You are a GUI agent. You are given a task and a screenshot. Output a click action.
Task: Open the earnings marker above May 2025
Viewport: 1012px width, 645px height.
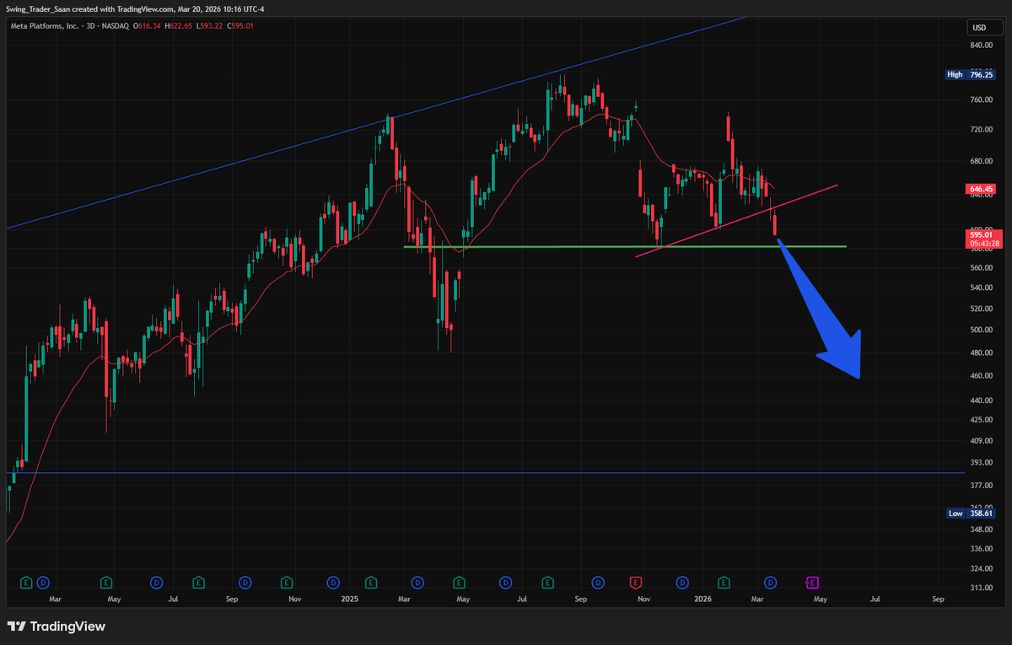459,582
